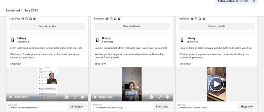Click Sponsored label on the laptop video ad
The height and width of the screenshot is (112, 264).
click(x=192, y=42)
